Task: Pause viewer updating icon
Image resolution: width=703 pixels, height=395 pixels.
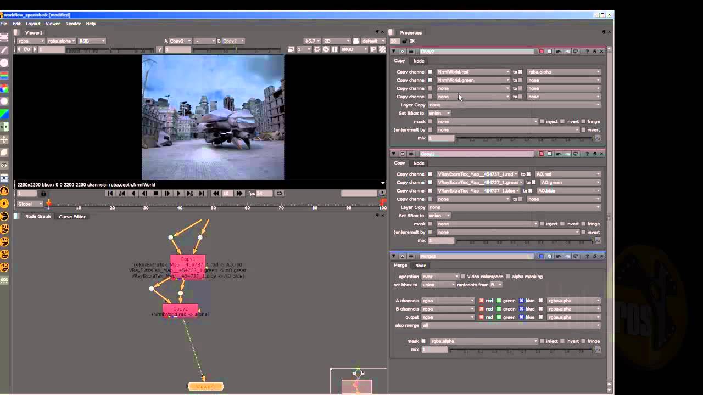Action: coord(334,49)
